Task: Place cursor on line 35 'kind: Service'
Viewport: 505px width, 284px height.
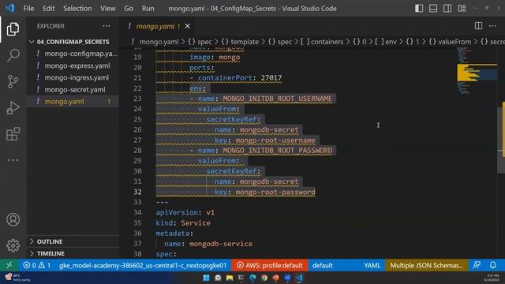Action: coord(183,222)
